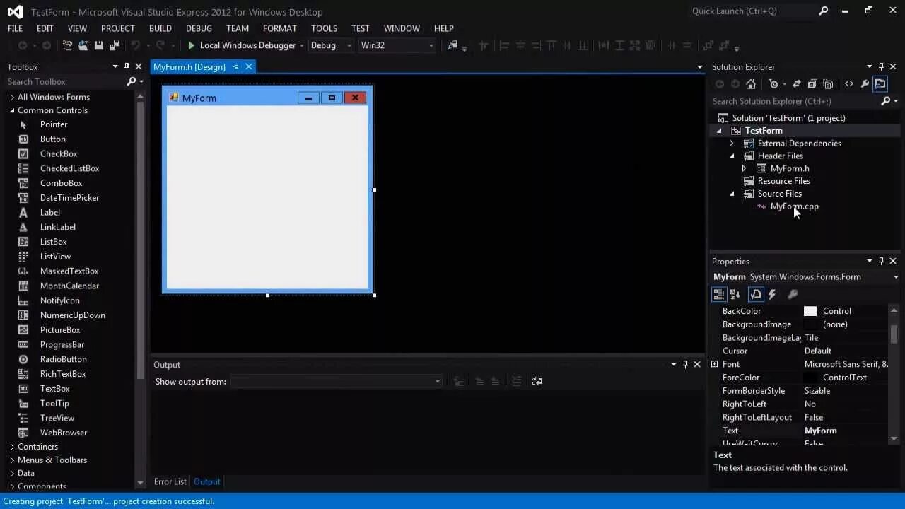Click the Preview Selected Items icon
The height and width of the screenshot is (509, 905).
(880, 84)
